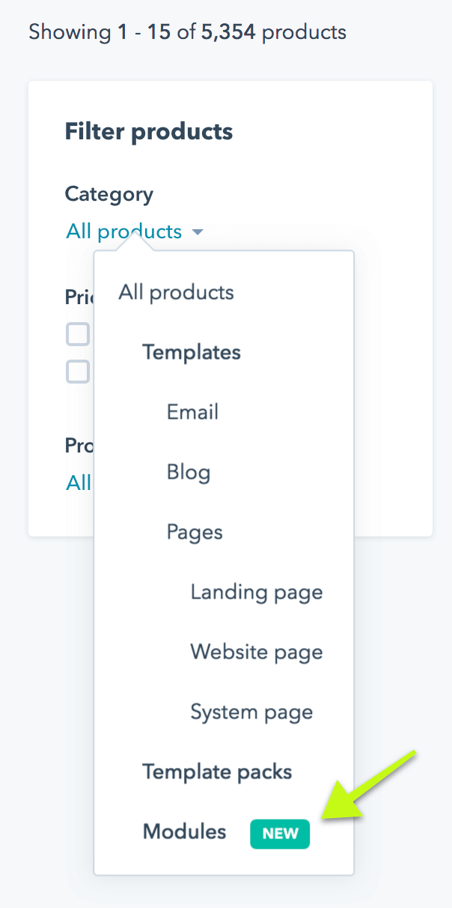Open the Category dropdown showing "All products"
Image resolution: width=452 pixels, height=908 pixels.
pyautogui.click(x=123, y=231)
